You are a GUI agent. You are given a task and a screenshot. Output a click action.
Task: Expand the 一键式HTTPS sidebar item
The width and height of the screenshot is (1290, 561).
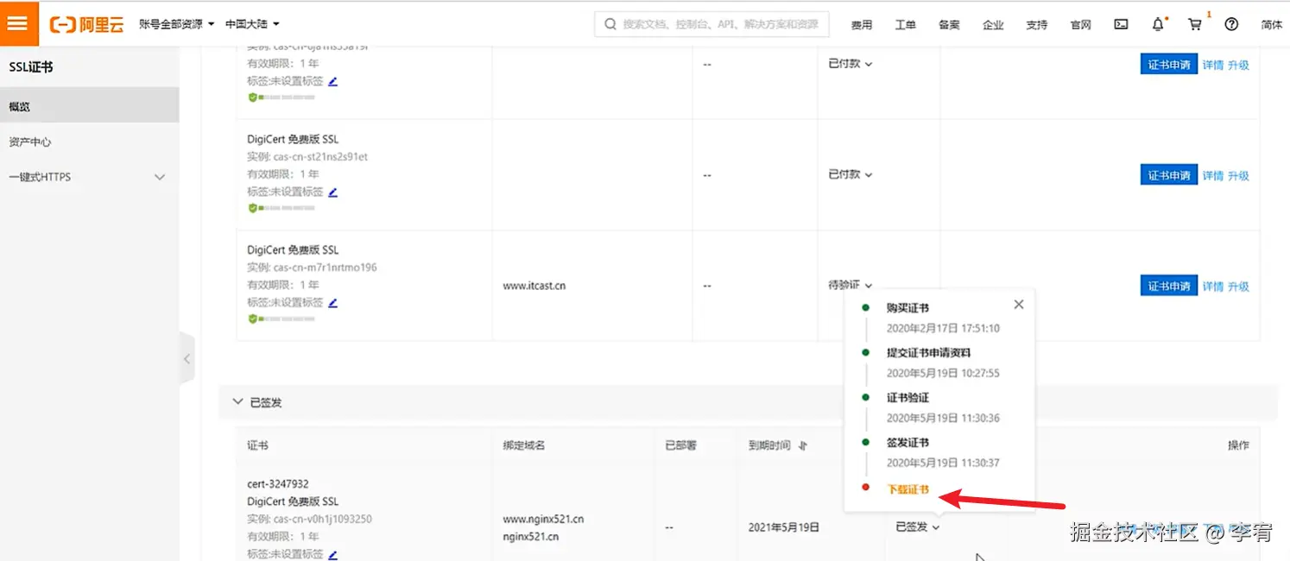pos(89,177)
